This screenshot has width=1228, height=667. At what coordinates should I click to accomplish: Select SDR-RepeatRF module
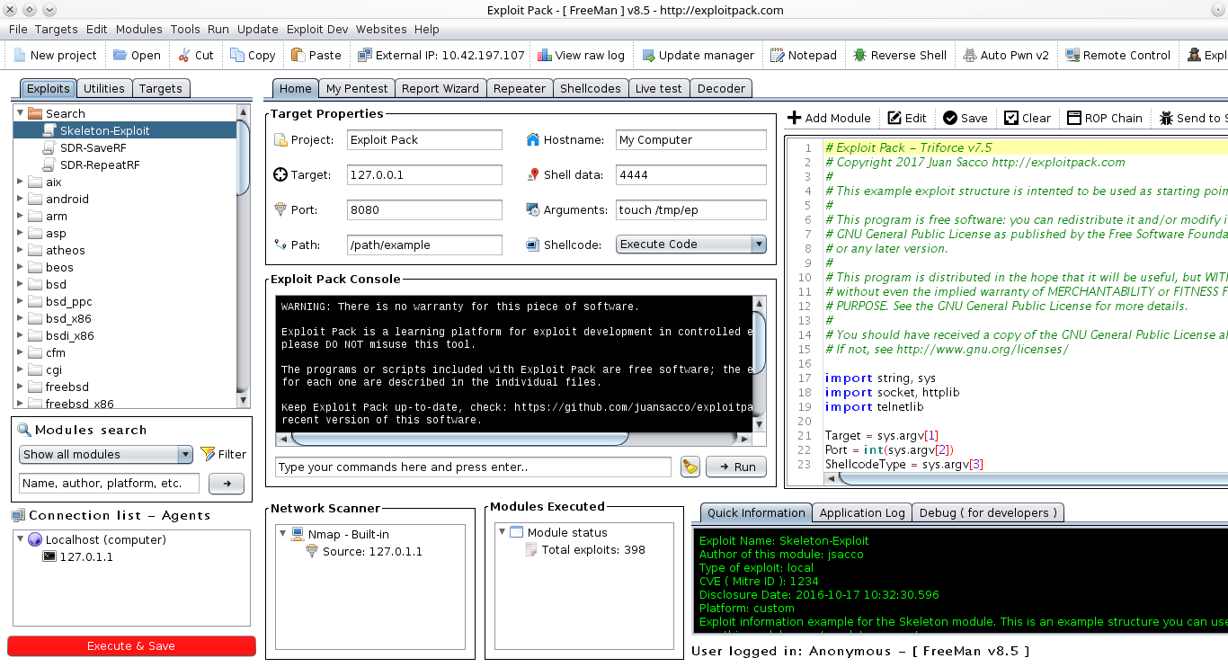tap(98, 165)
